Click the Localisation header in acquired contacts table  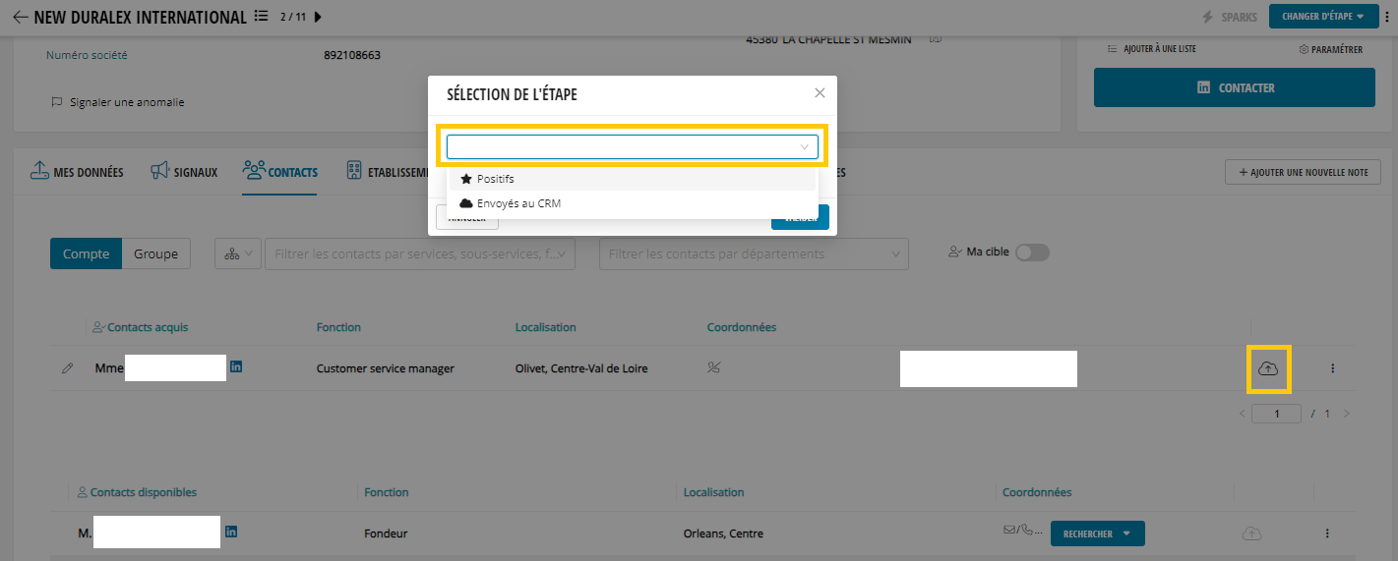(546, 327)
